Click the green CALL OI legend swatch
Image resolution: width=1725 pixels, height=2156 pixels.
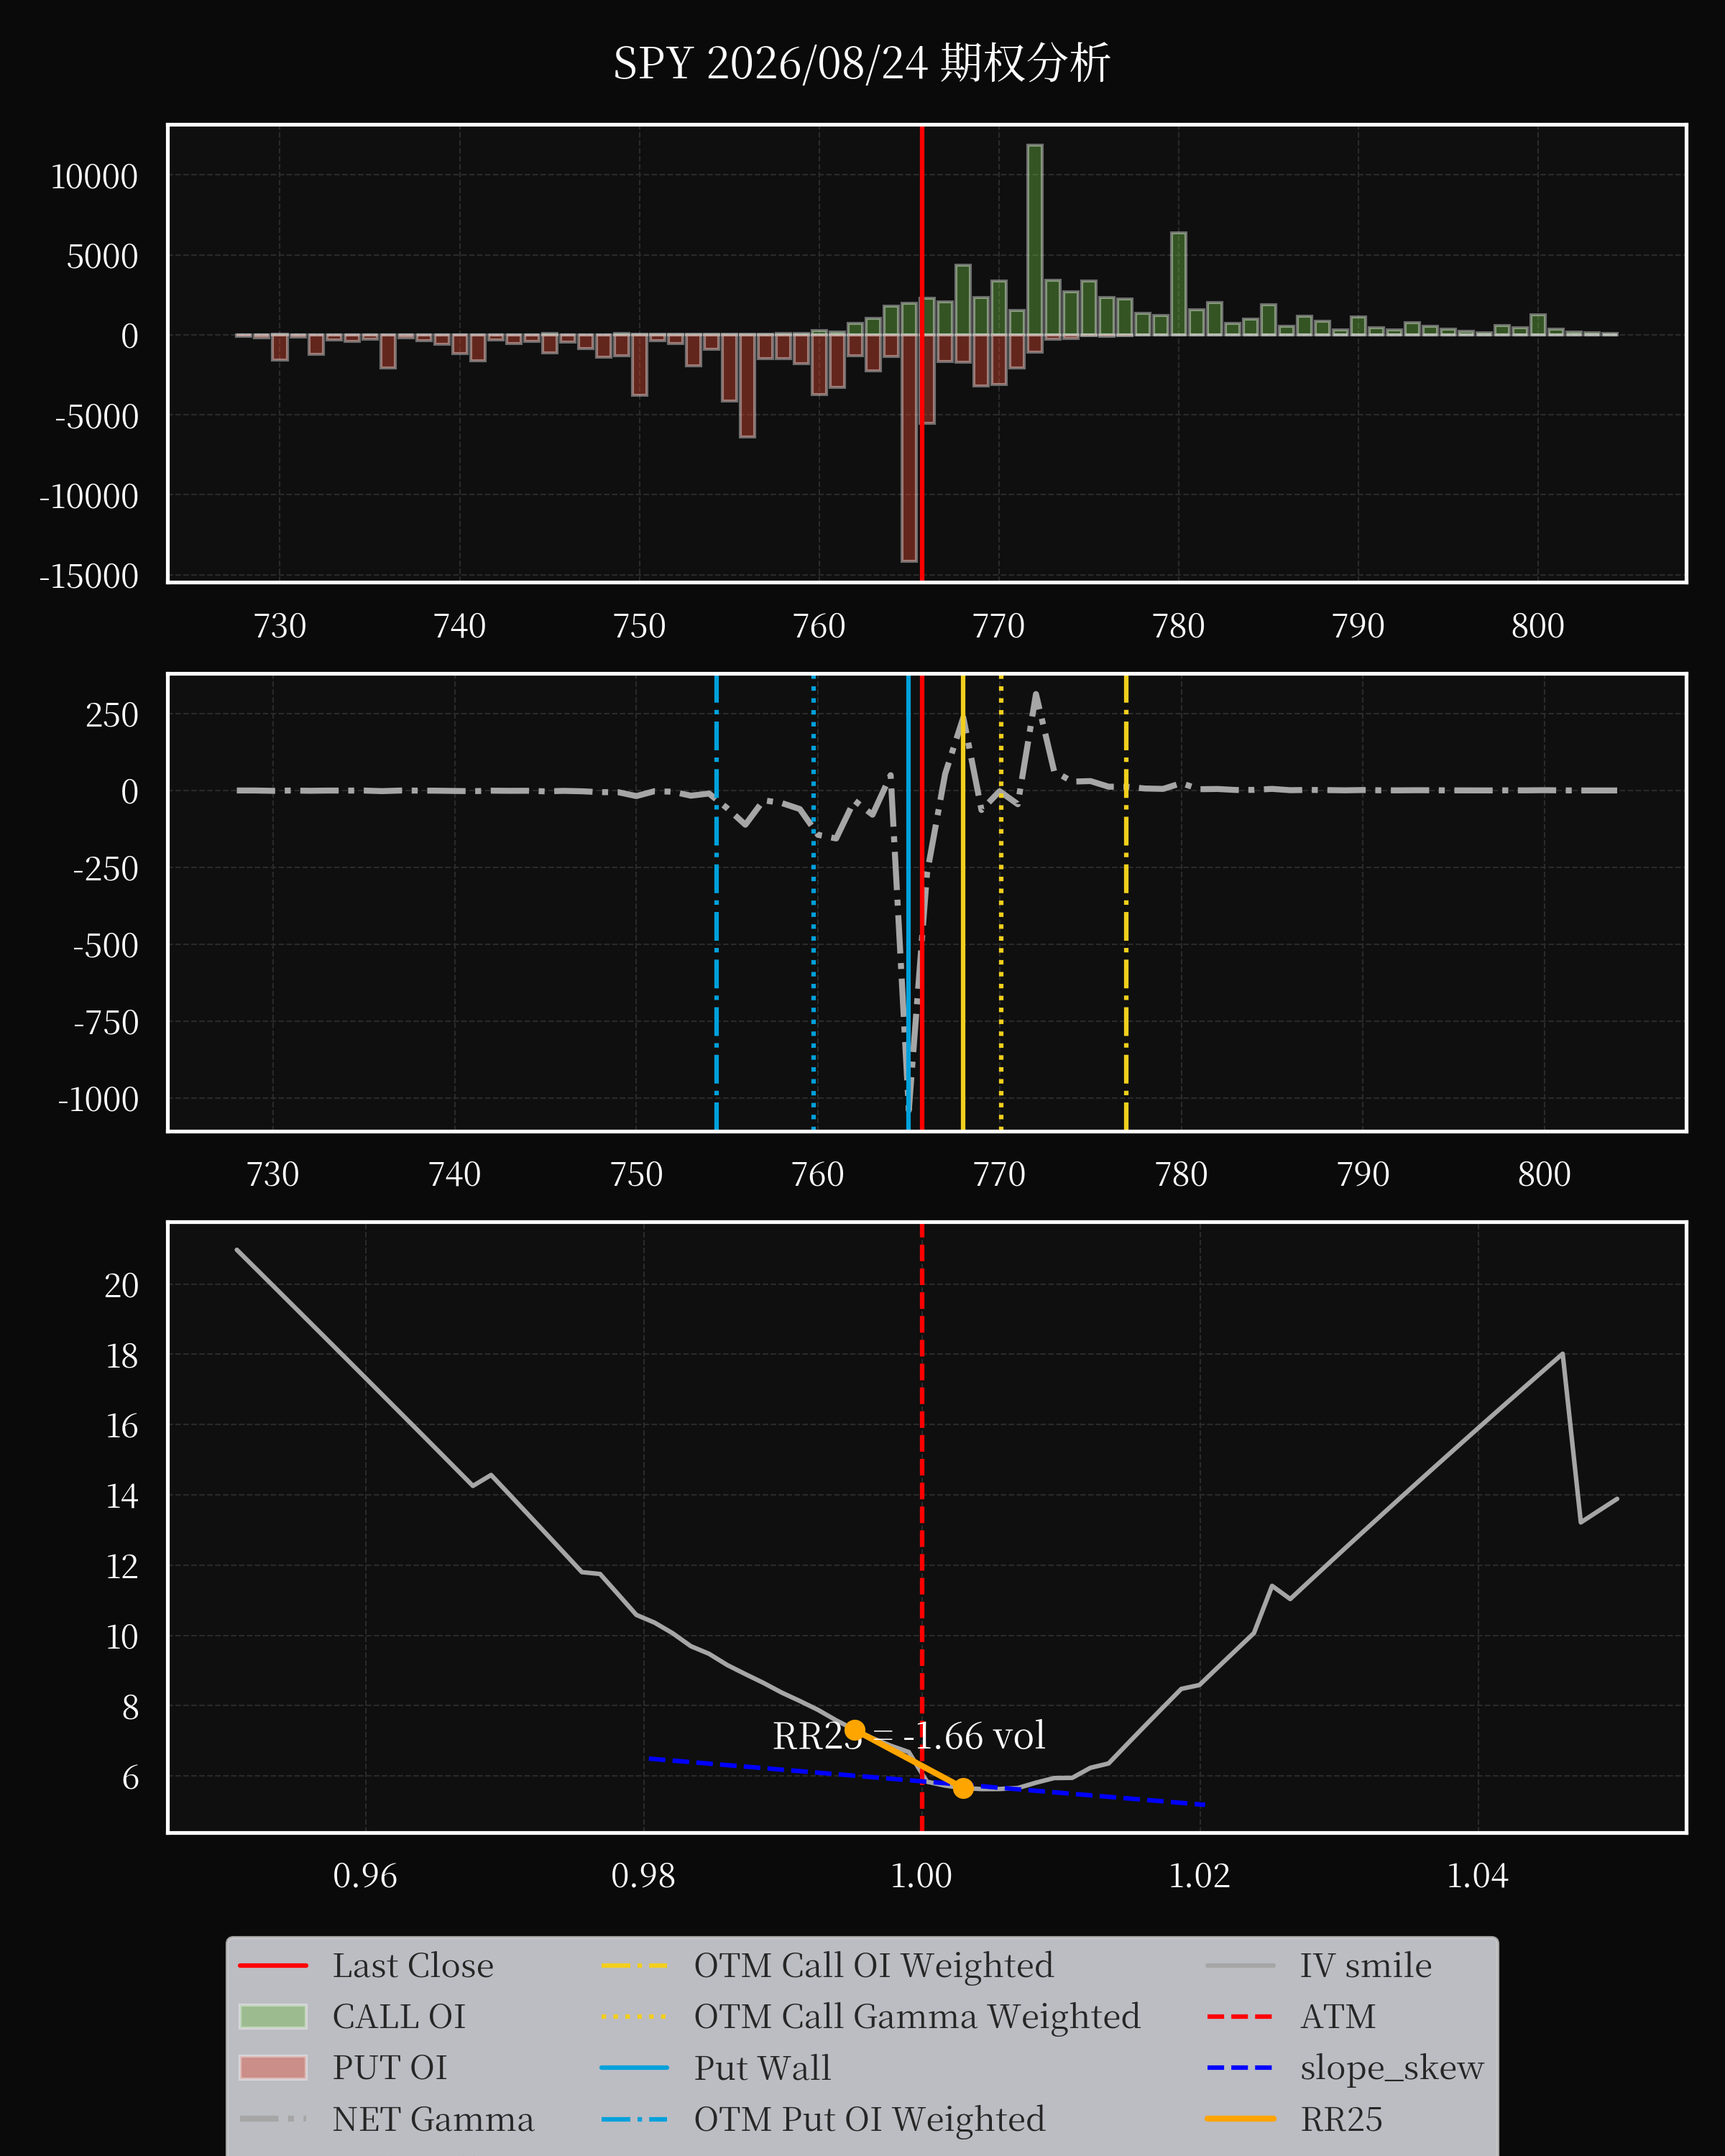pos(273,2016)
